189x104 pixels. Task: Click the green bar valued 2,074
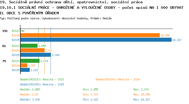pos(30,61)
